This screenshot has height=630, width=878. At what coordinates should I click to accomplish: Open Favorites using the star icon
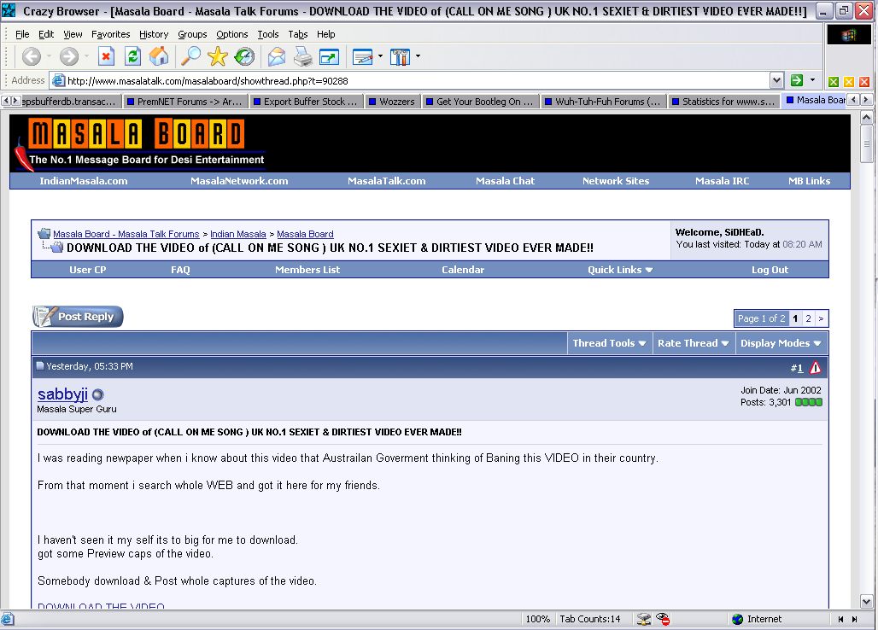click(x=218, y=57)
